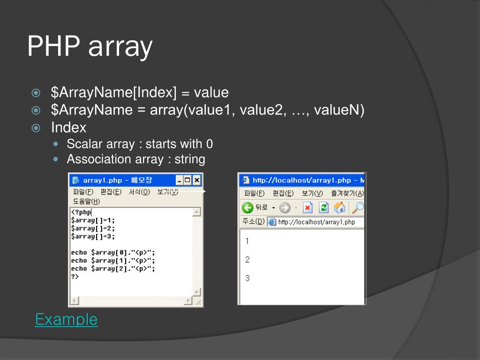Open 보기(V) menu in Notepad window
This screenshot has width=480, height=360.
(x=167, y=192)
